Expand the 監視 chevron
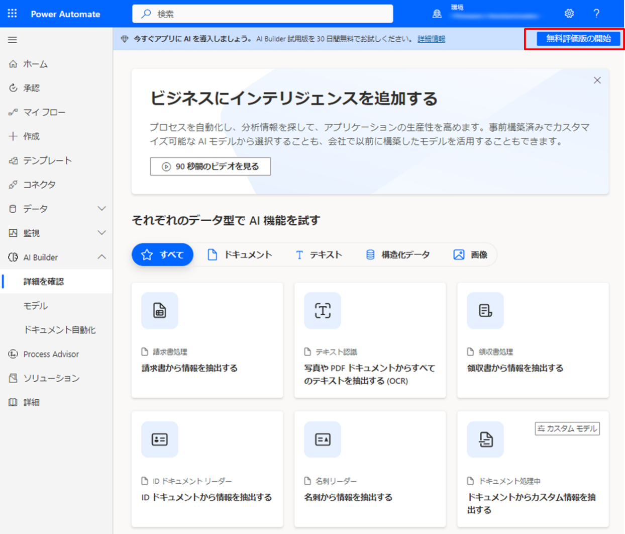Viewport: 625px width, 534px height. [101, 233]
